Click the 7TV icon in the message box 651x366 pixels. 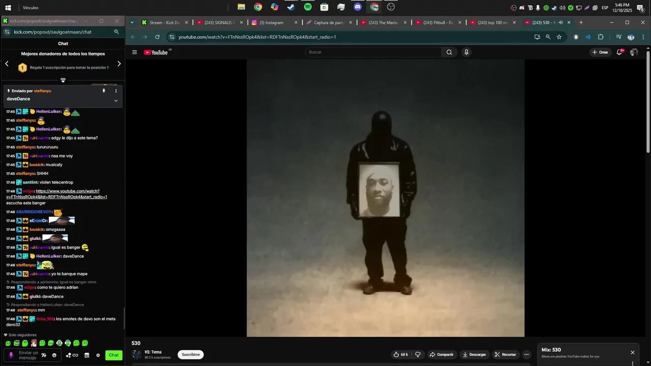click(44, 355)
